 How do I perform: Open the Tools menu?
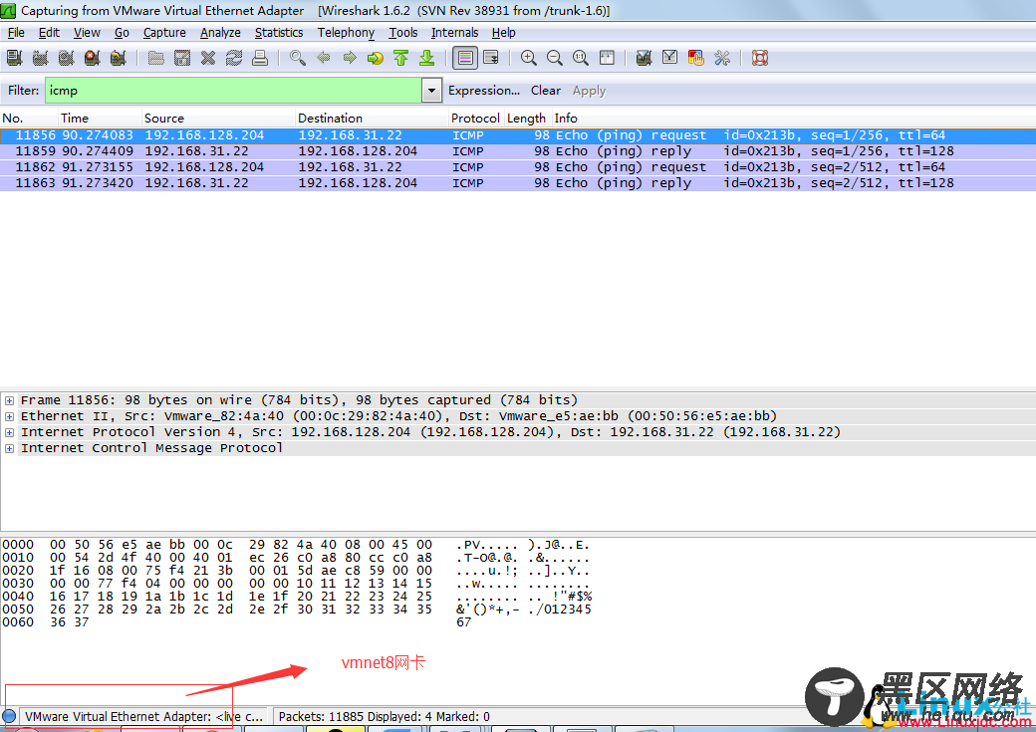click(x=403, y=33)
